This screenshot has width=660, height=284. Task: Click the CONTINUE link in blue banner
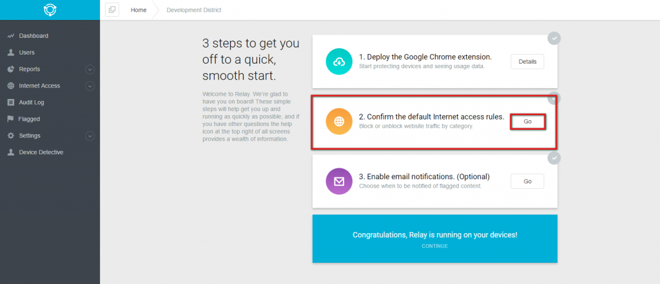point(435,246)
